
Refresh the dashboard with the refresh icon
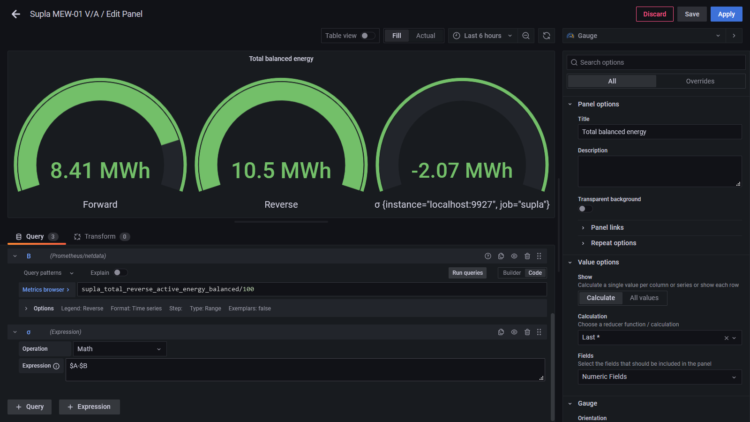tap(547, 36)
